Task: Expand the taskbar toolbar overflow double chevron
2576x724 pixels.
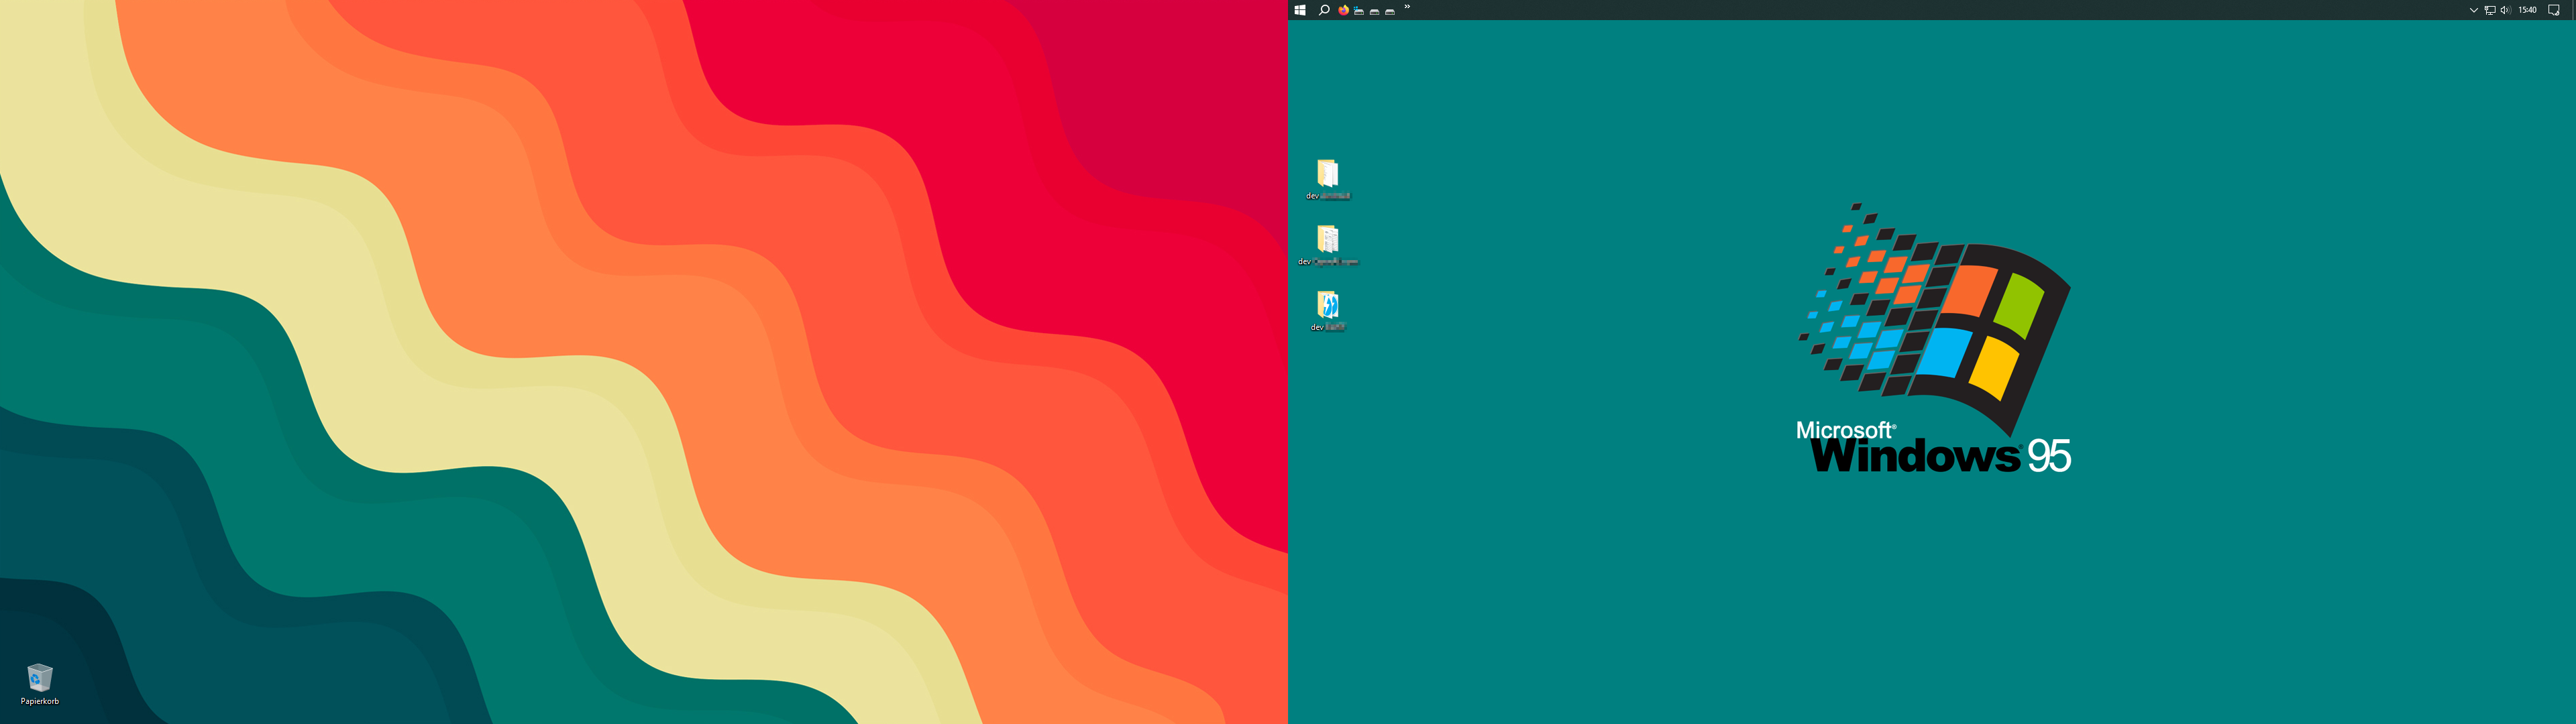Action: [x=1407, y=7]
